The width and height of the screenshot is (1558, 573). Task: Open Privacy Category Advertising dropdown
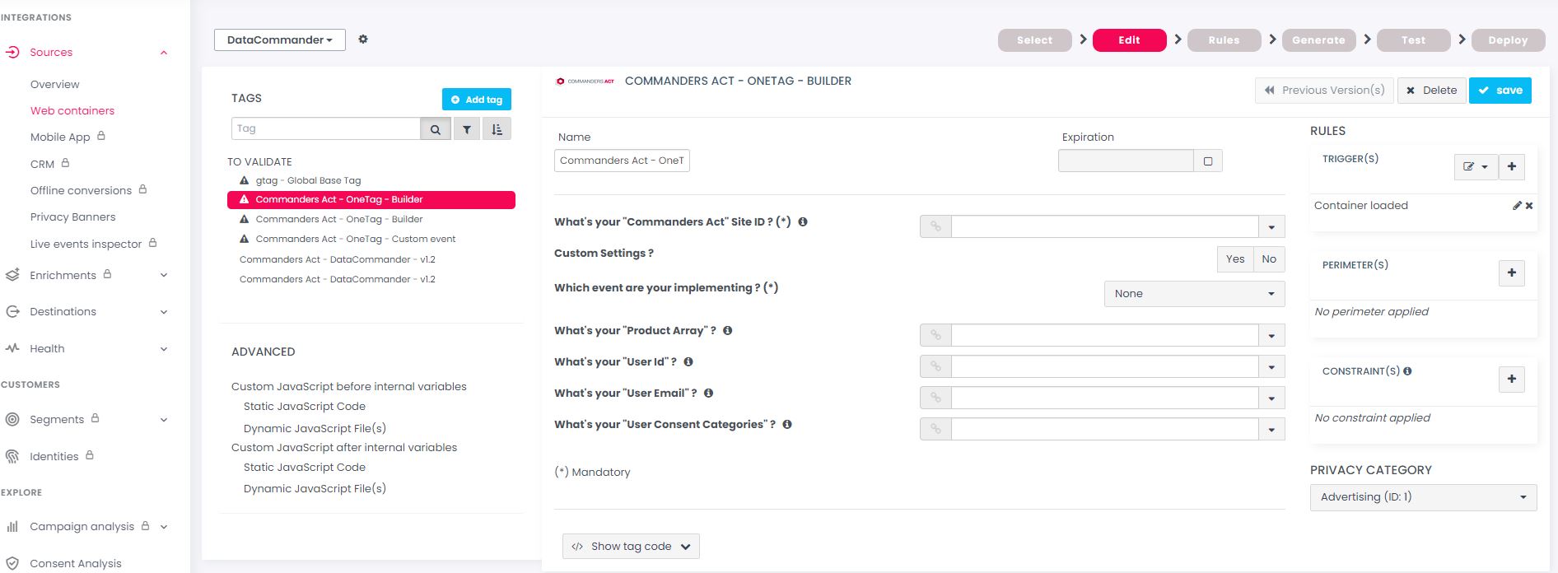[1423, 497]
